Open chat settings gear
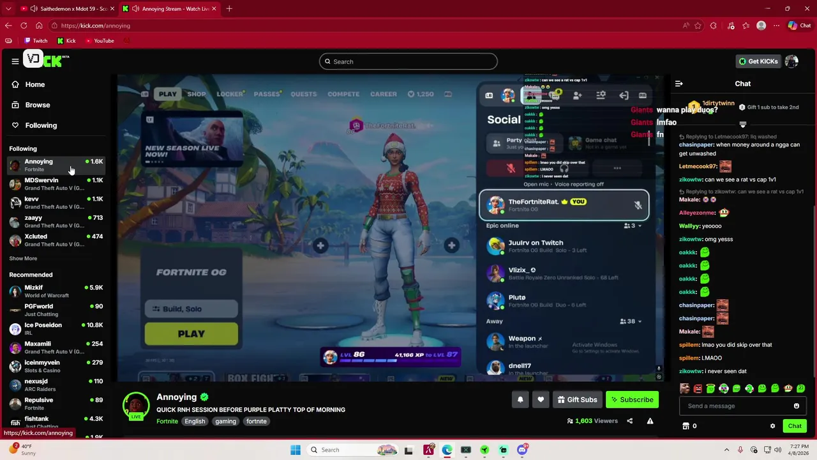This screenshot has height=460, width=817. click(x=772, y=426)
